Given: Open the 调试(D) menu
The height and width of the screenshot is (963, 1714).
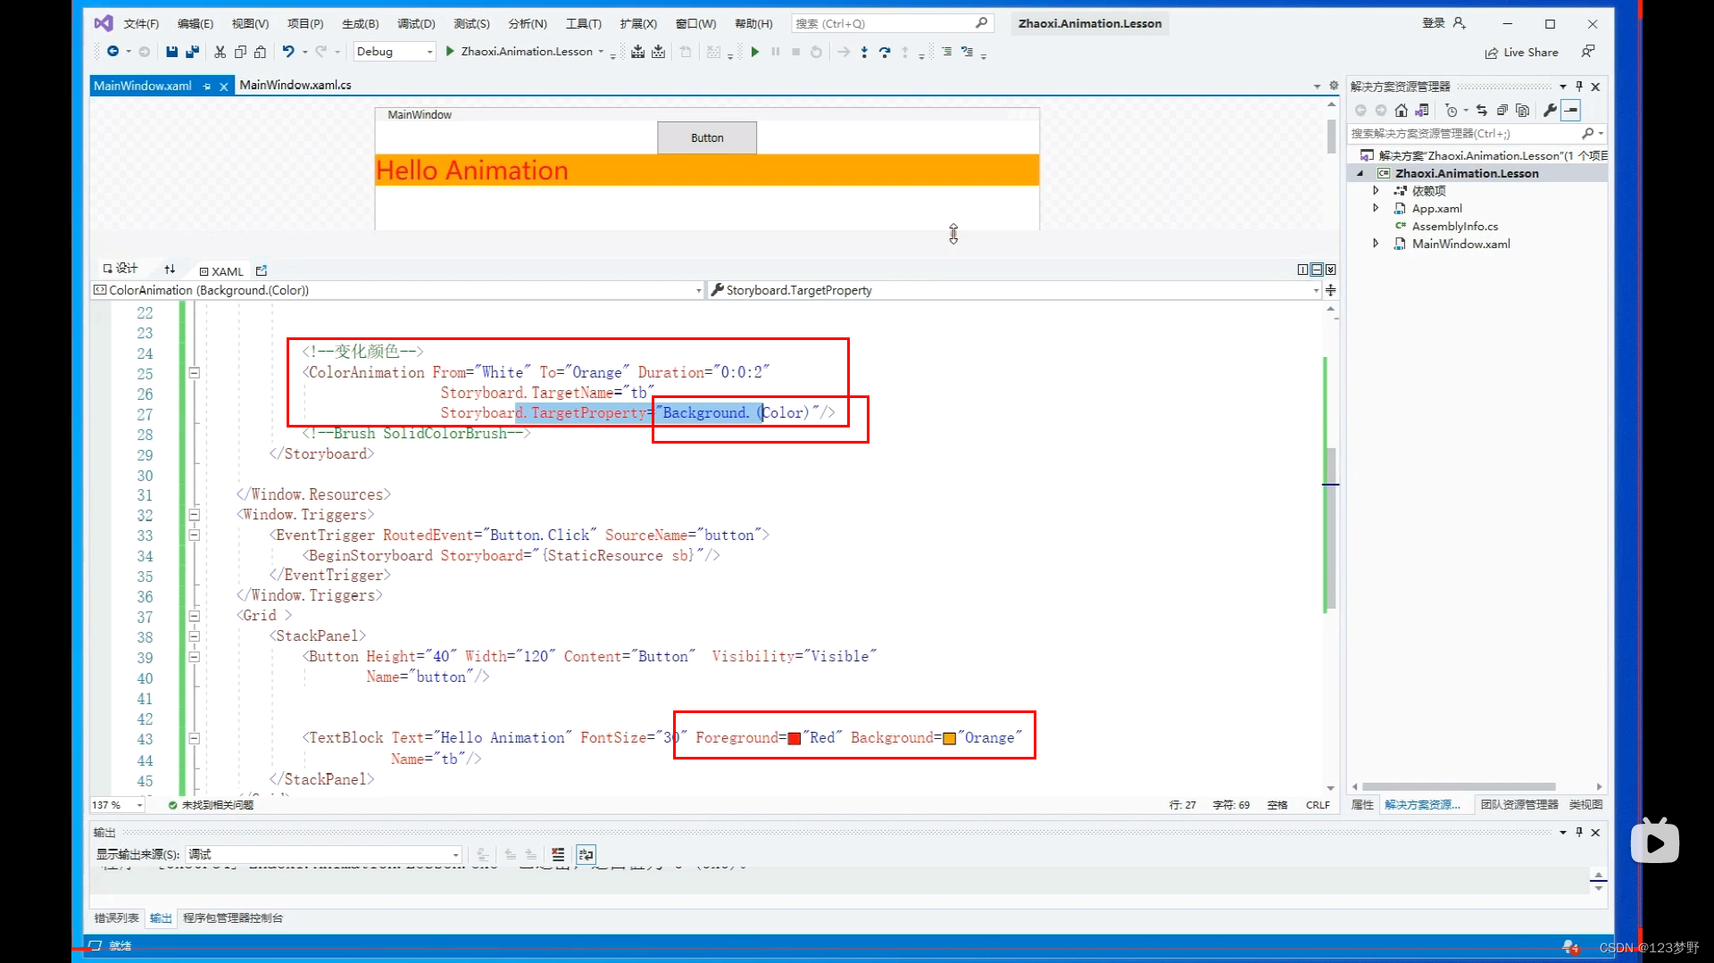Looking at the screenshot, I should point(416,23).
